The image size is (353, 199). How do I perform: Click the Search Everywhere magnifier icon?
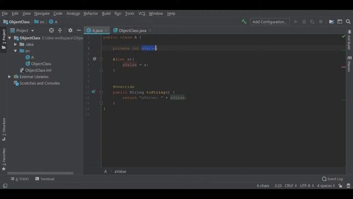coord(348,22)
